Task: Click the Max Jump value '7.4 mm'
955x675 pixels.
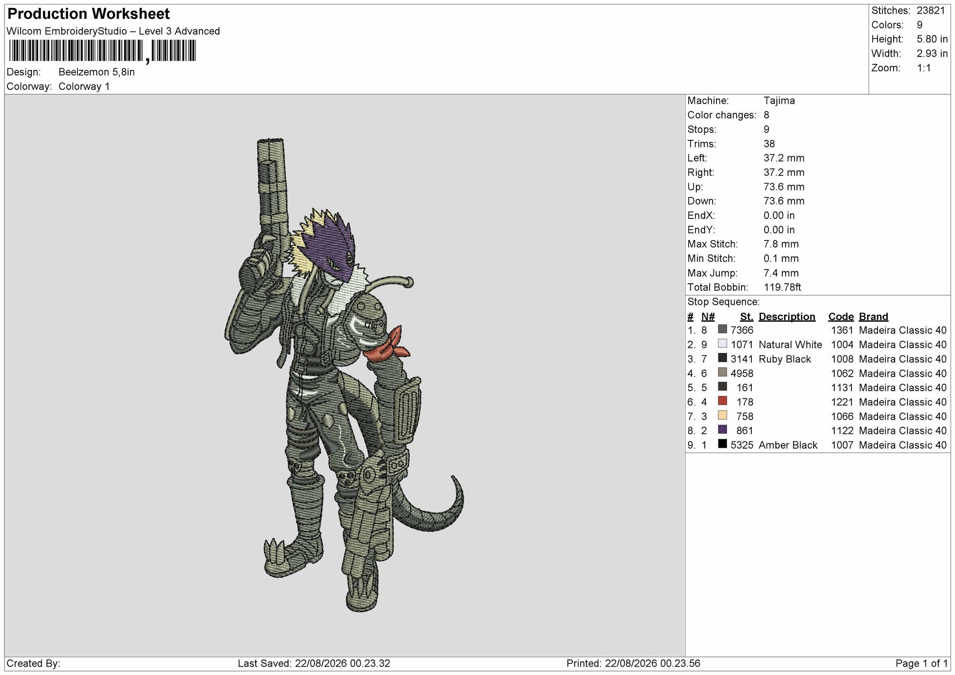Action: [781, 273]
